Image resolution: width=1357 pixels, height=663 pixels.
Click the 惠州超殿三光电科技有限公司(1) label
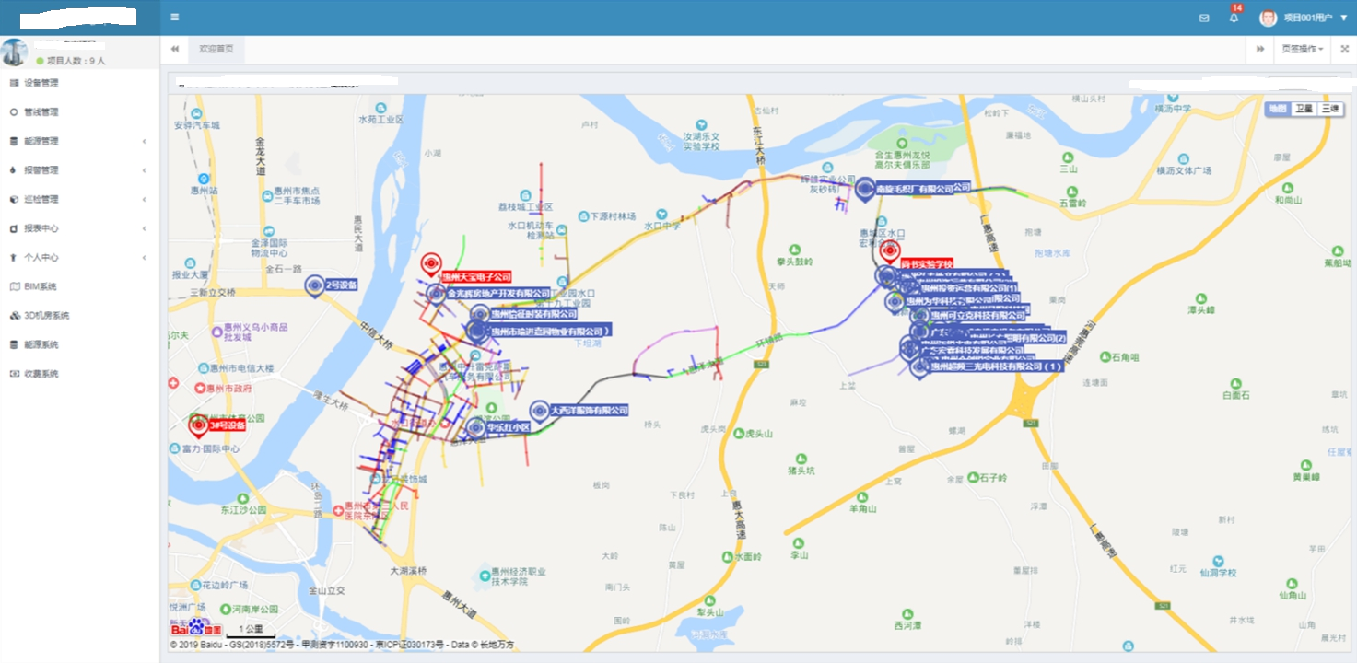pyautogui.click(x=996, y=366)
